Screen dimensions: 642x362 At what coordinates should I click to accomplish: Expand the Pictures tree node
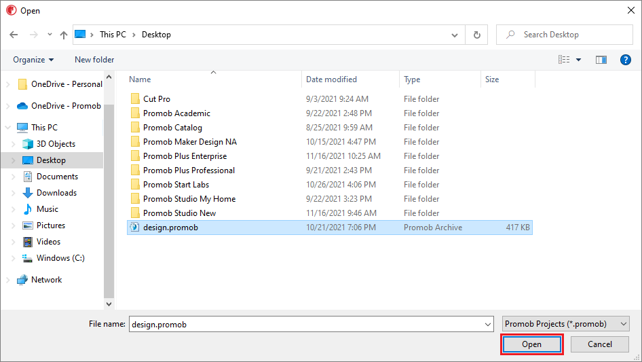click(13, 225)
